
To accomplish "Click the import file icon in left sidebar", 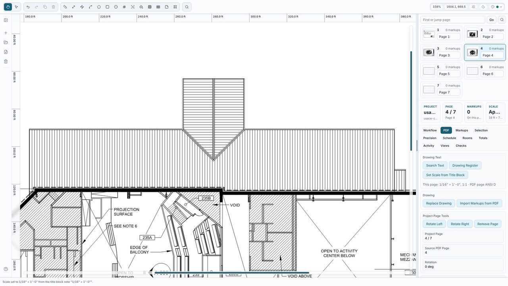I will (6, 52).
